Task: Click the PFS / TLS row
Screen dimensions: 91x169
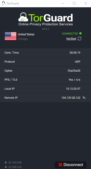Action: point(45,80)
